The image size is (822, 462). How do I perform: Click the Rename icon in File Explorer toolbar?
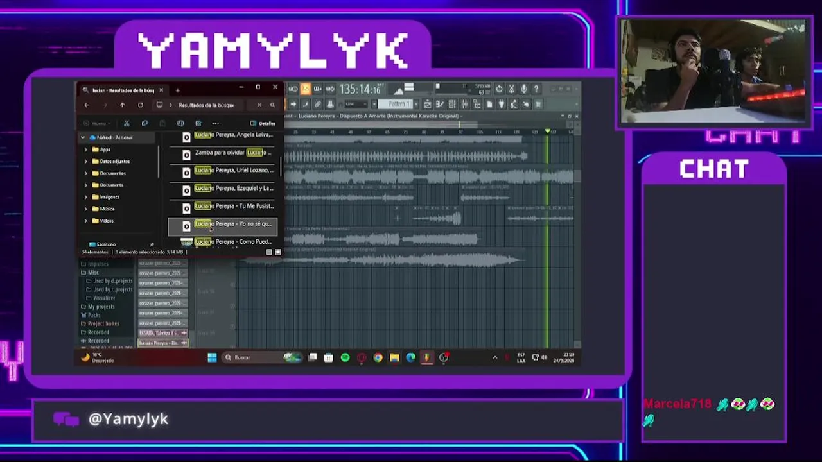pyautogui.click(x=180, y=123)
